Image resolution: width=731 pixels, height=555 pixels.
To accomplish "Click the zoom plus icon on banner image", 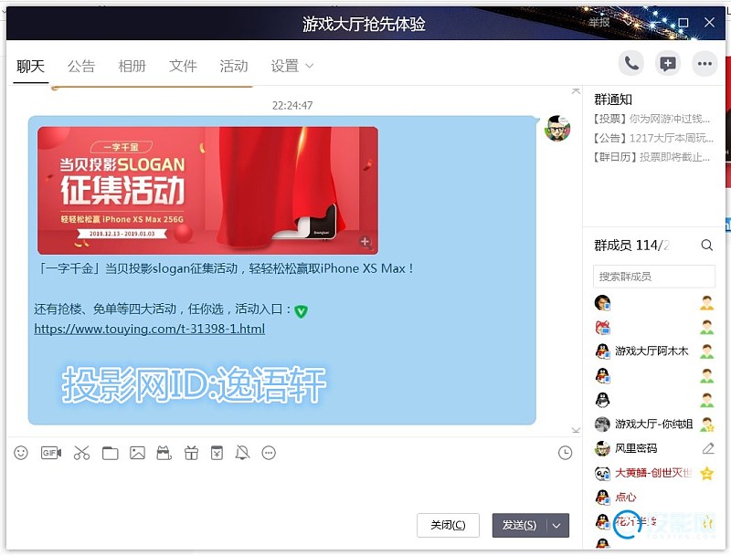I will (365, 242).
